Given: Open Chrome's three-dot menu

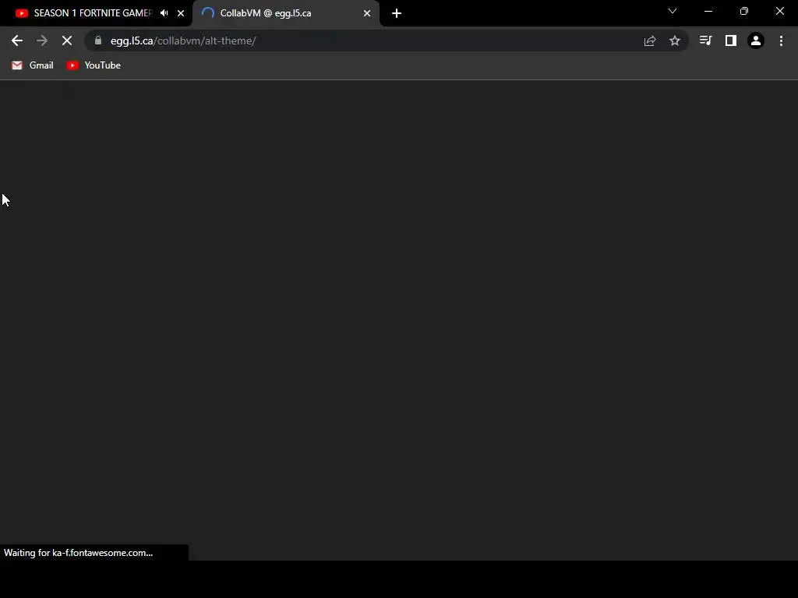Looking at the screenshot, I should [781, 40].
